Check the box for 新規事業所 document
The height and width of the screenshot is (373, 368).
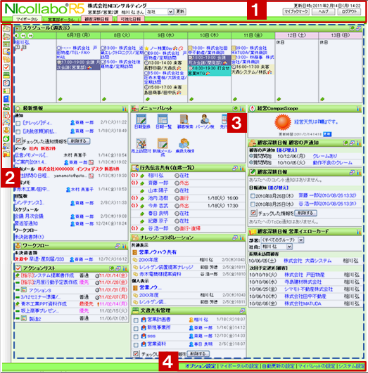pos(136,328)
